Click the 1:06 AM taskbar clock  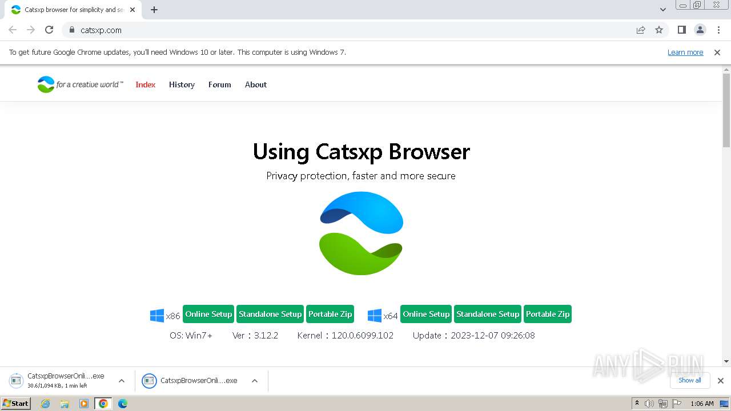point(702,404)
